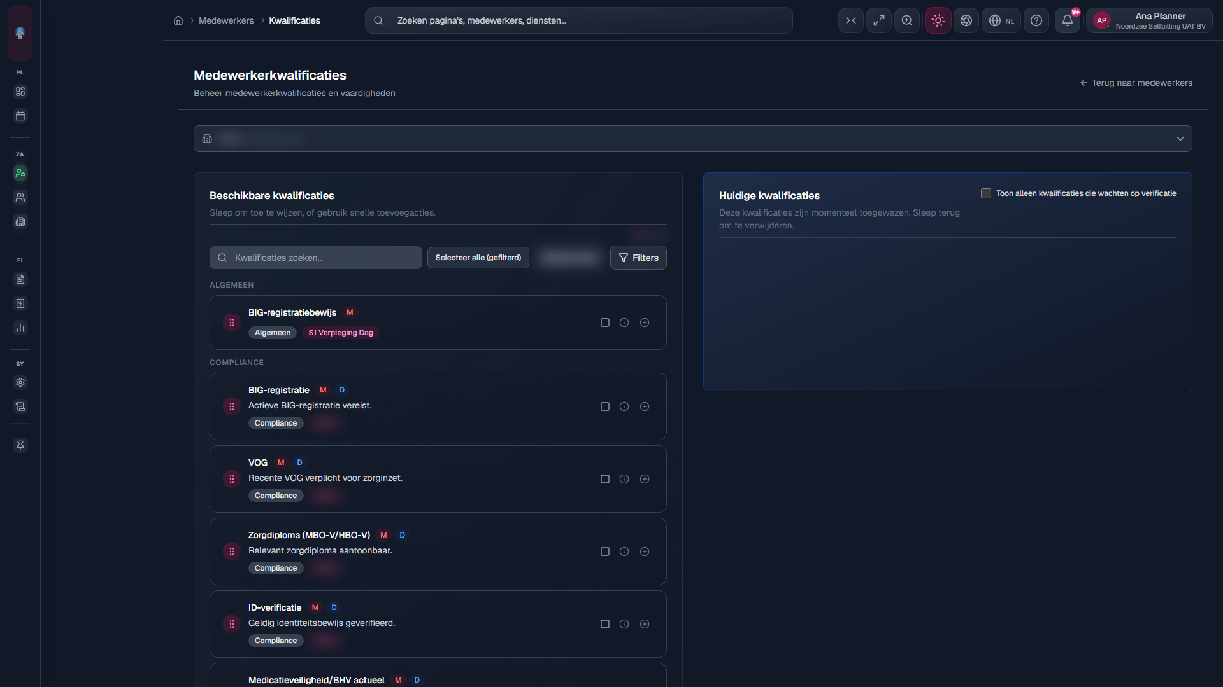This screenshot has height=687, width=1223.
Task: Add BIG-registratiebewijs with plus icon
Action: point(645,323)
